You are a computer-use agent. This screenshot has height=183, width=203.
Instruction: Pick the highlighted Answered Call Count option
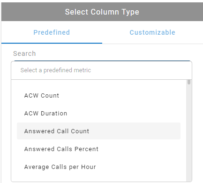(x=98, y=131)
